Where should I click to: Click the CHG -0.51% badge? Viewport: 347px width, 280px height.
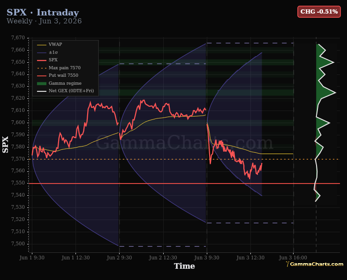tap(319, 12)
